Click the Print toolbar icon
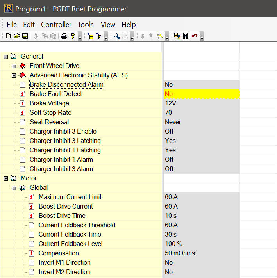 tap(64, 36)
